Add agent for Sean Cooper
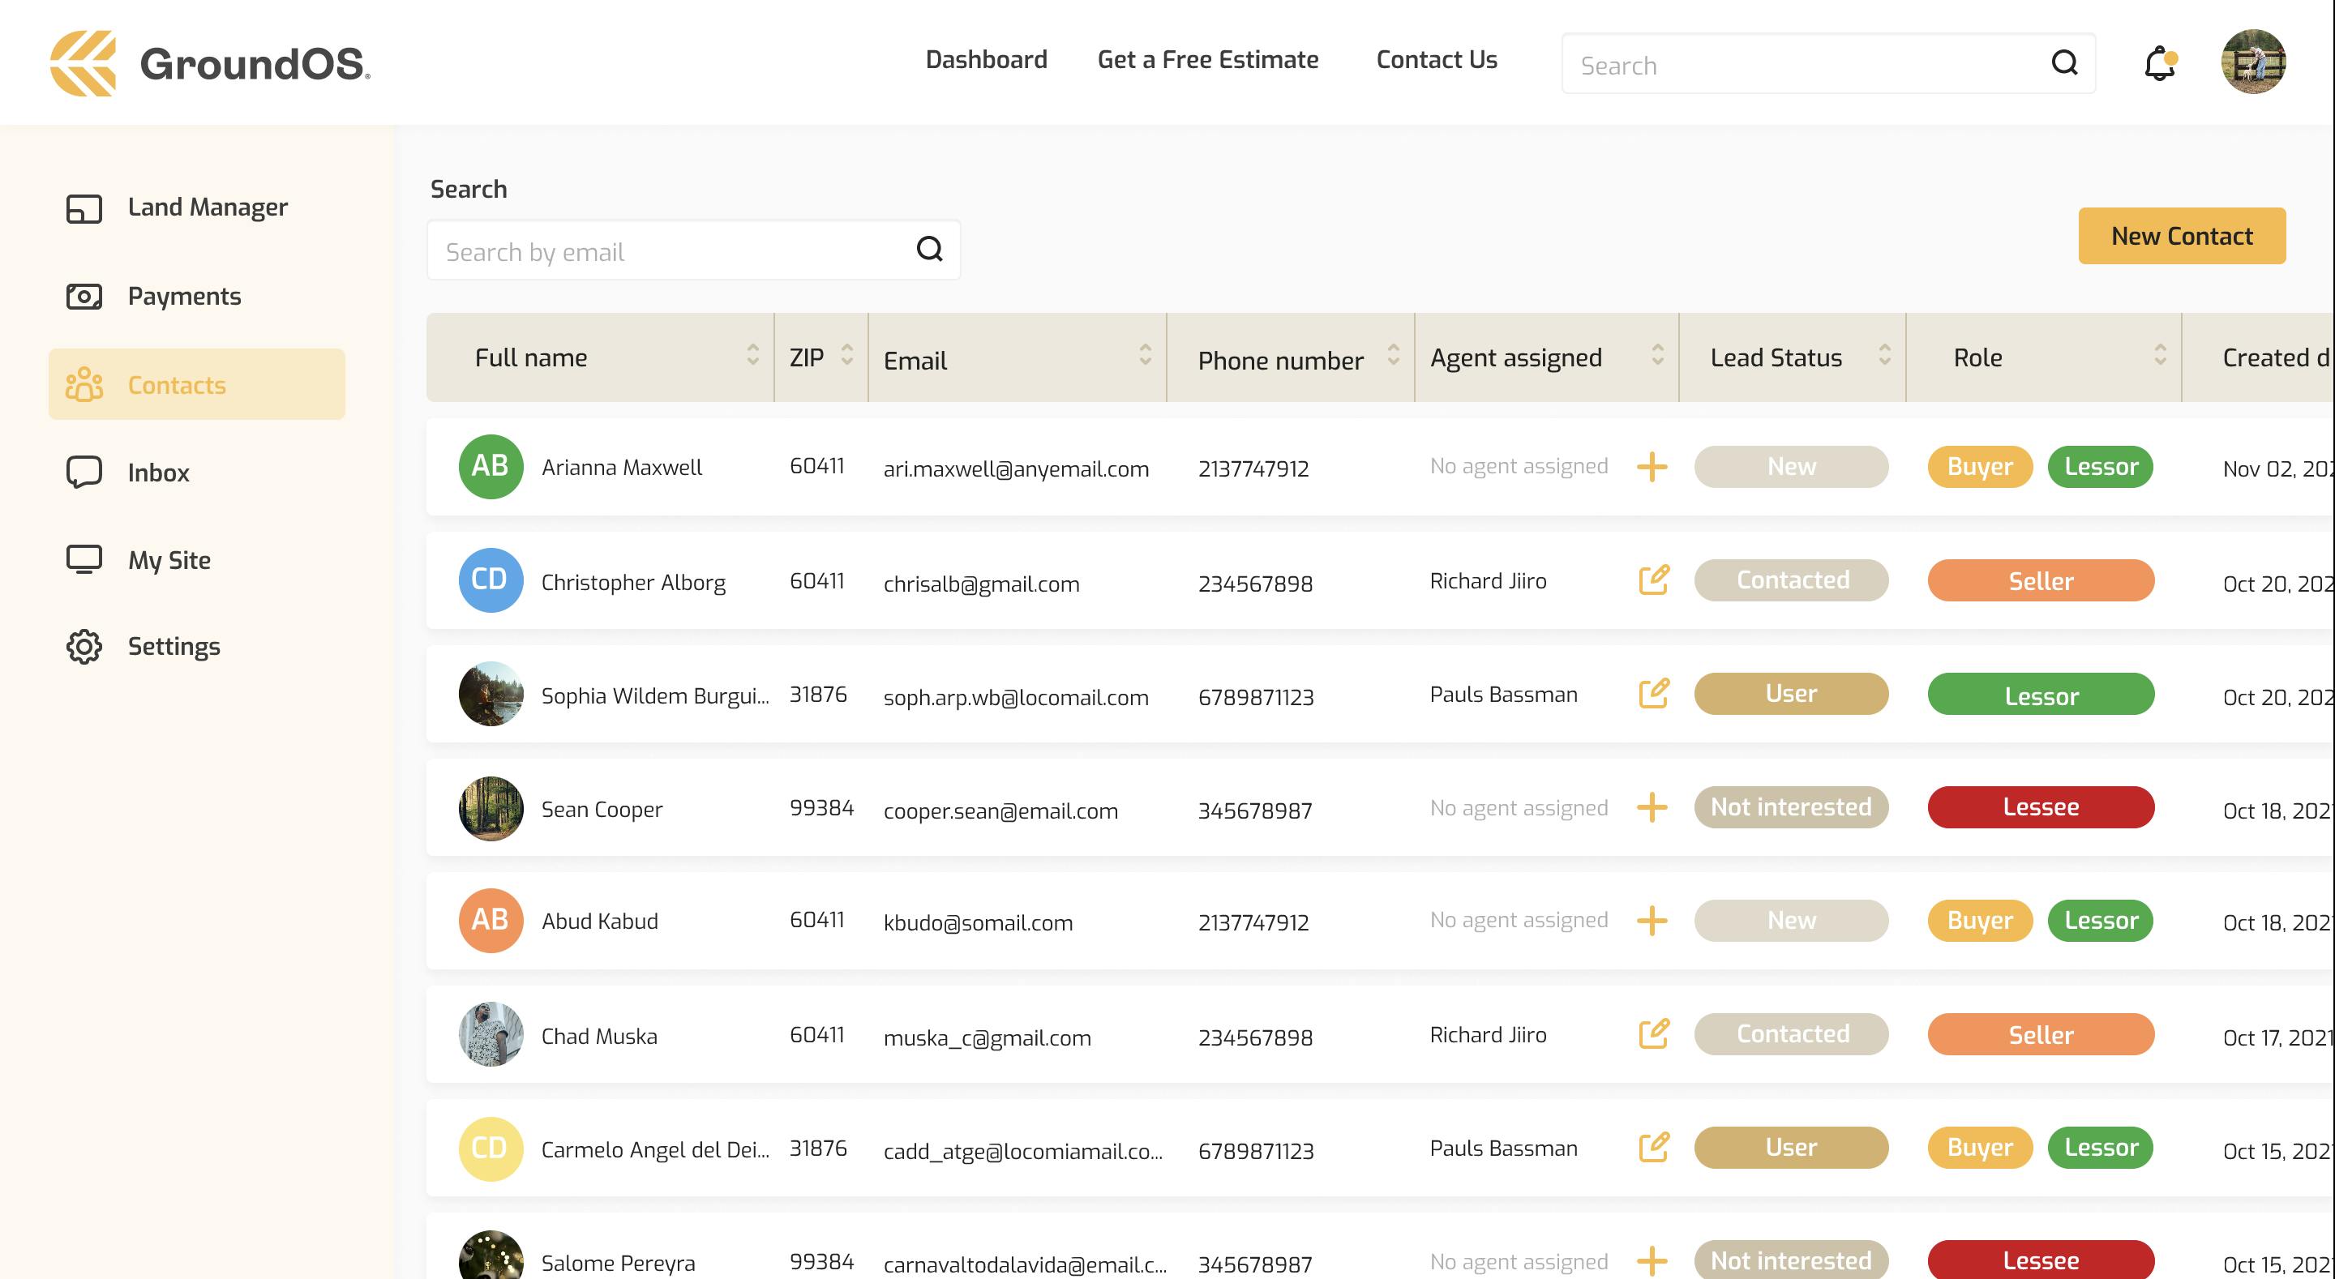The height and width of the screenshot is (1279, 2335). click(x=1652, y=806)
